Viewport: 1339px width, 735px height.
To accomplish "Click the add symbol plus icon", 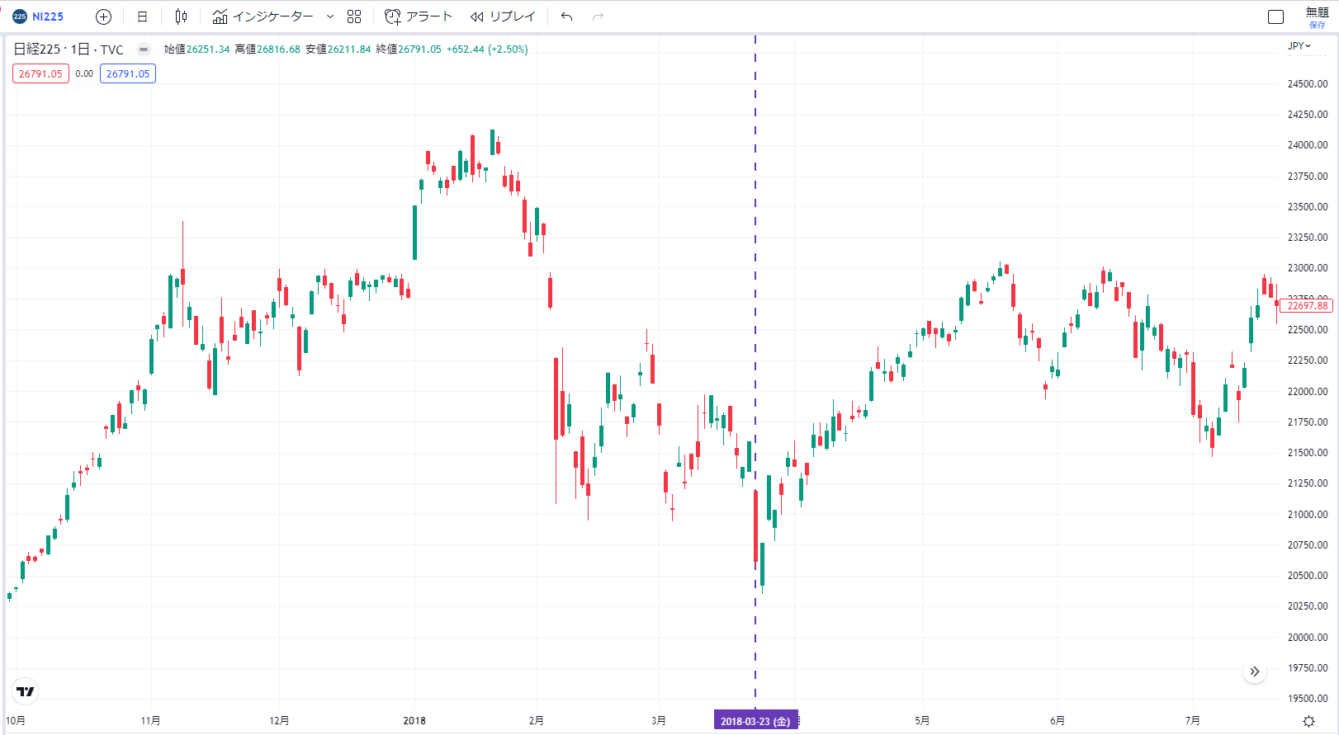I will [x=103, y=16].
